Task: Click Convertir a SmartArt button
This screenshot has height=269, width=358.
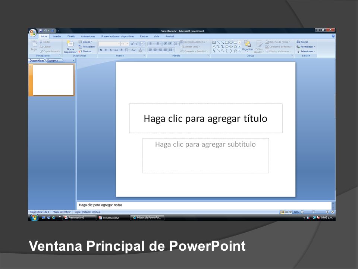Action: [x=194, y=52]
